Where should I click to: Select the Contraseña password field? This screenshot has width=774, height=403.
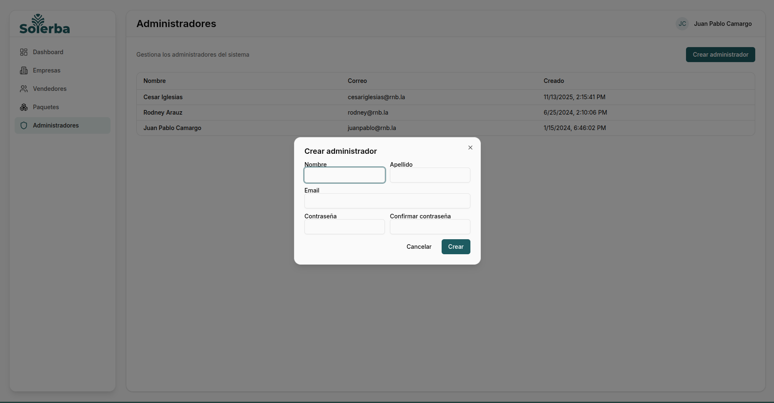pyautogui.click(x=344, y=227)
